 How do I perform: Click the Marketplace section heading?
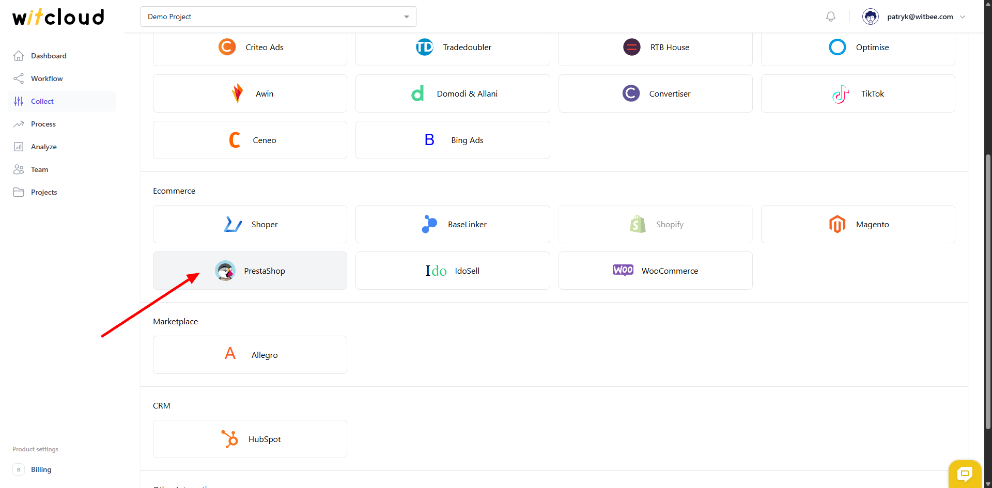tap(175, 321)
